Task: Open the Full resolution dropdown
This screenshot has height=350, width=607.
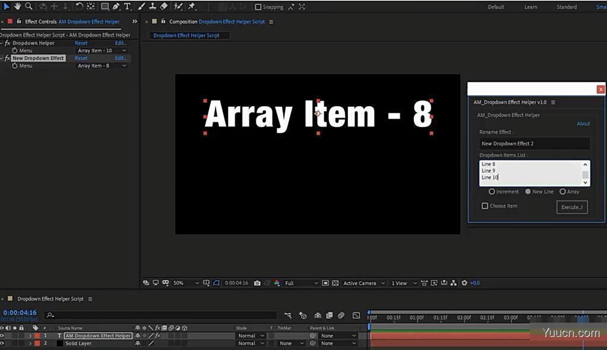Action: 302,283
